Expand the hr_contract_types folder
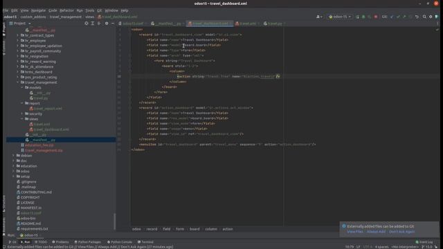443x249 pixels. pyautogui.click(x=17, y=35)
